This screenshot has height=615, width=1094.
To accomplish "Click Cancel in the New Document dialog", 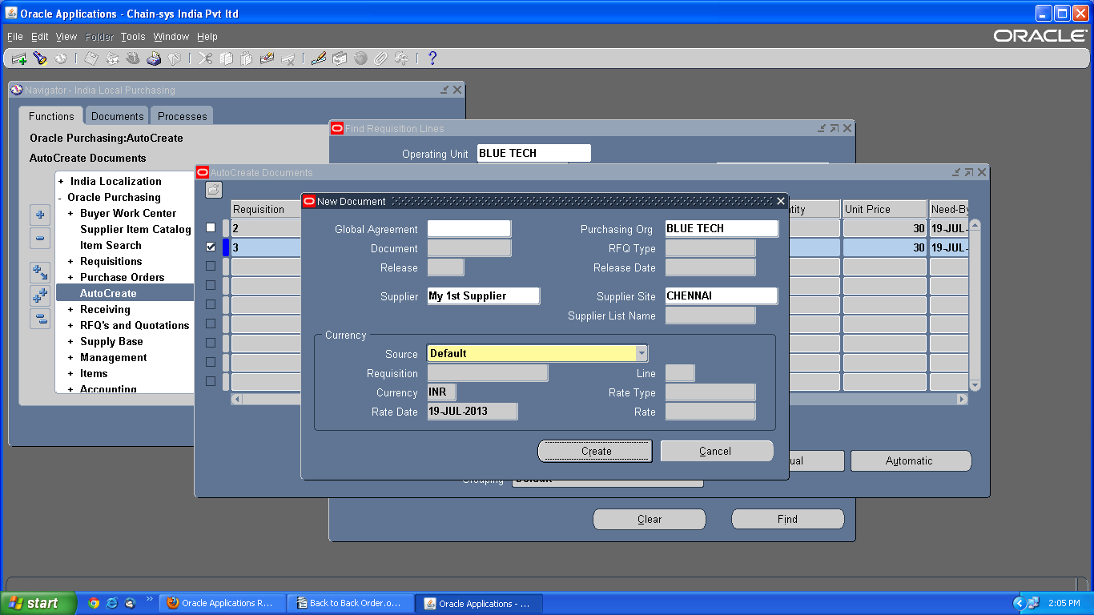I will [x=715, y=451].
